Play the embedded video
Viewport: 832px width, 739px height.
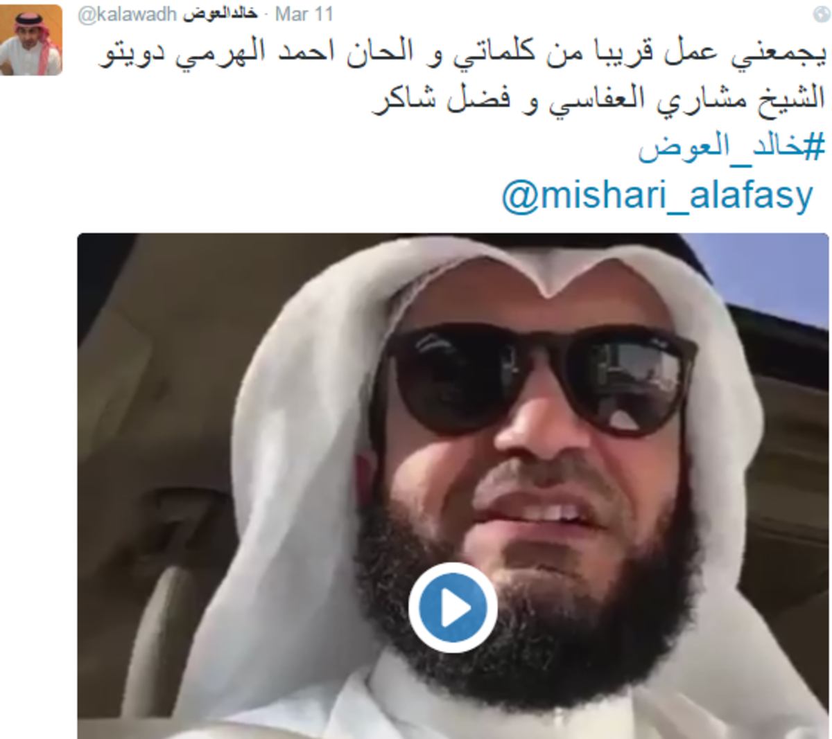coord(452,607)
